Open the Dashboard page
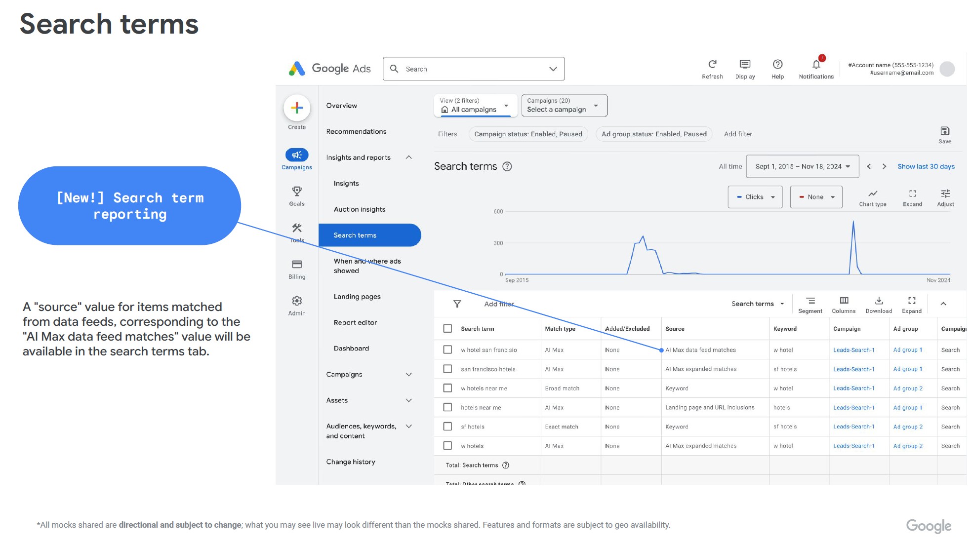 pyautogui.click(x=351, y=349)
